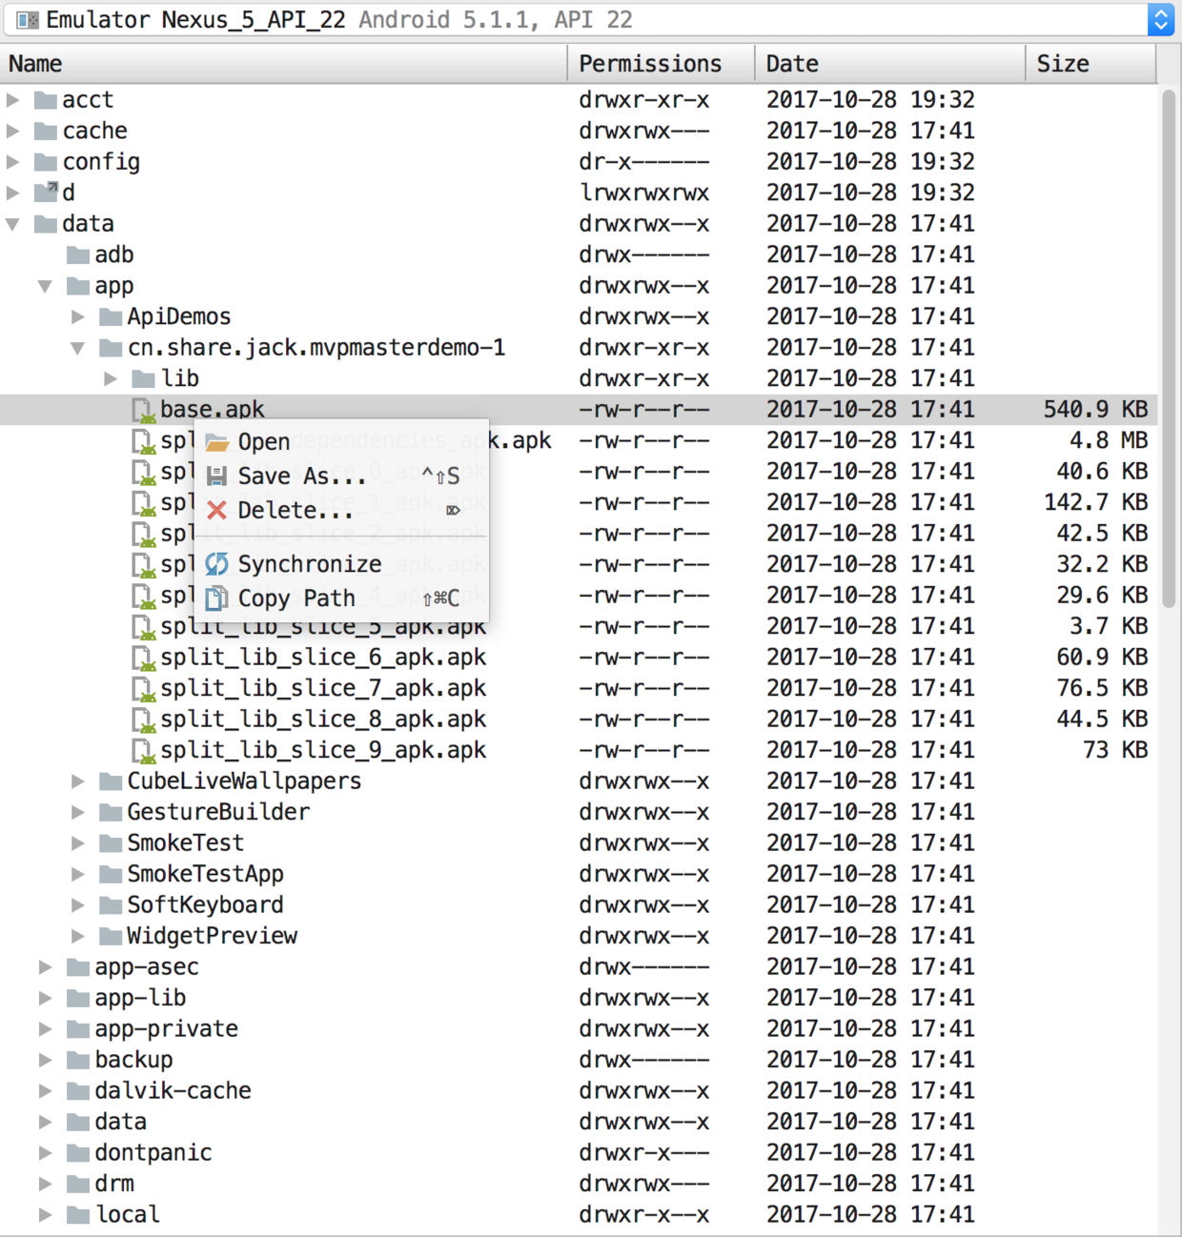The image size is (1182, 1237).
Task: Click the Date column header
Action: pyautogui.click(x=890, y=64)
